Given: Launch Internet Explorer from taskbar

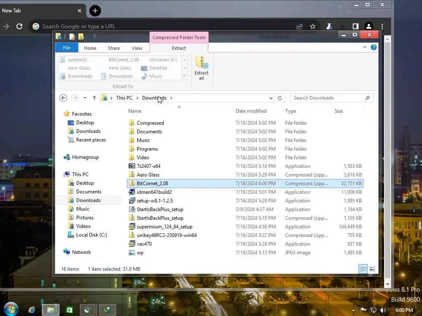Looking at the screenshot, I should tap(32, 310).
